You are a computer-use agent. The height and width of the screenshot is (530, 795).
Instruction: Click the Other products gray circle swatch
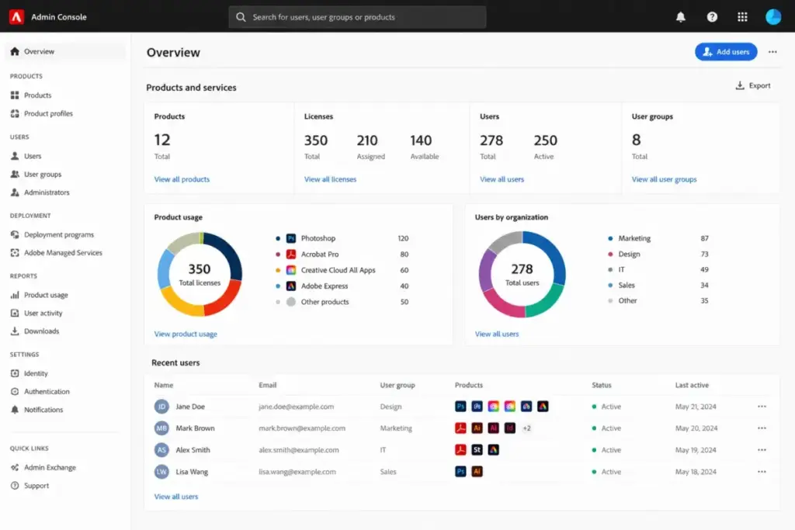coord(291,302)
